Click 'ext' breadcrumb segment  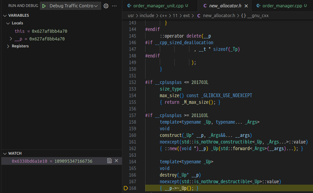pyautogui.click(x=187, y=16)
